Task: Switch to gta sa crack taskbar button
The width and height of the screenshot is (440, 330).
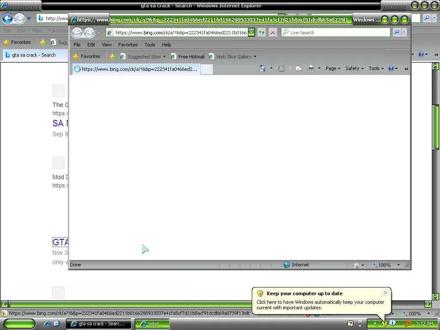Action: (x=98, y=324)
